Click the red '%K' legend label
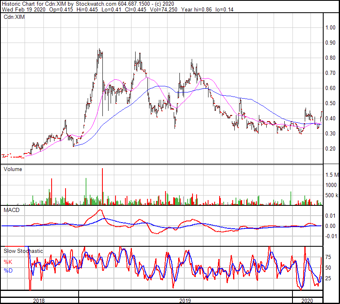Screen dimensions: 340x304 coord(8,262)
